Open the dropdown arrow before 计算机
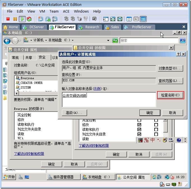 click(31, 40)
